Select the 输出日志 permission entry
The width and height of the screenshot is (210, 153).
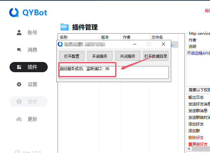tap(196, 97)
